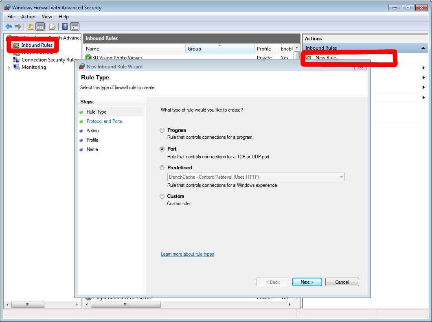Click the Actions pane header
This screenshot has height=322, width=432.
point(365,39)
